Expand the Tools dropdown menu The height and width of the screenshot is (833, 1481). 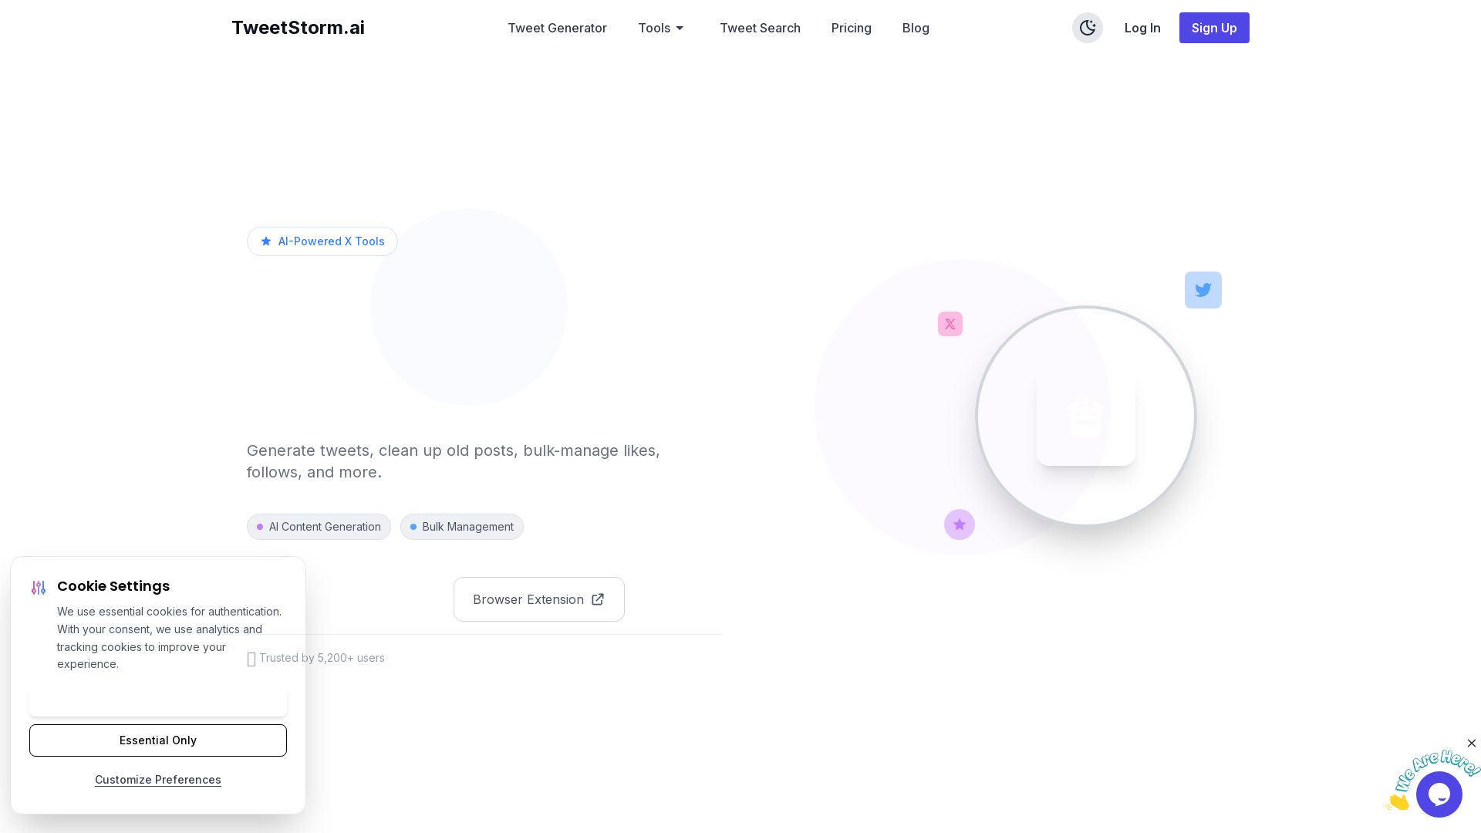point(661,28)
